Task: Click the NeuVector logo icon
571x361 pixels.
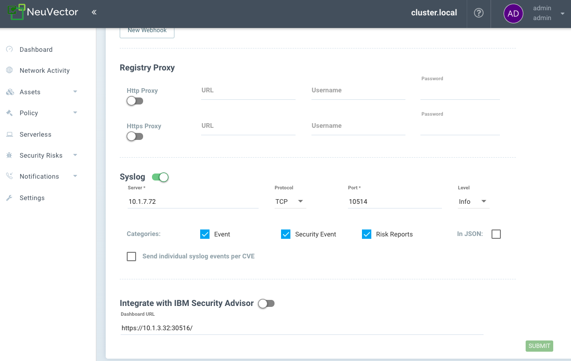Action: point(16,12)
